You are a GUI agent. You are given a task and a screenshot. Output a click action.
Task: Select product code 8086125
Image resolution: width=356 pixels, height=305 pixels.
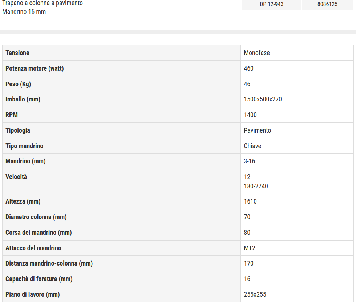click(327, 4)
